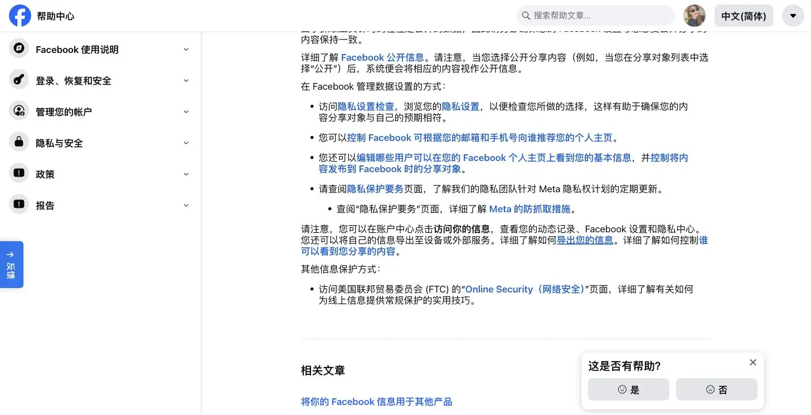This screenshot has width=811, height=415.
Task: Open 编辑哪些用户可以在您的 Facebook 个人主页 link
Action: [494, 158]
